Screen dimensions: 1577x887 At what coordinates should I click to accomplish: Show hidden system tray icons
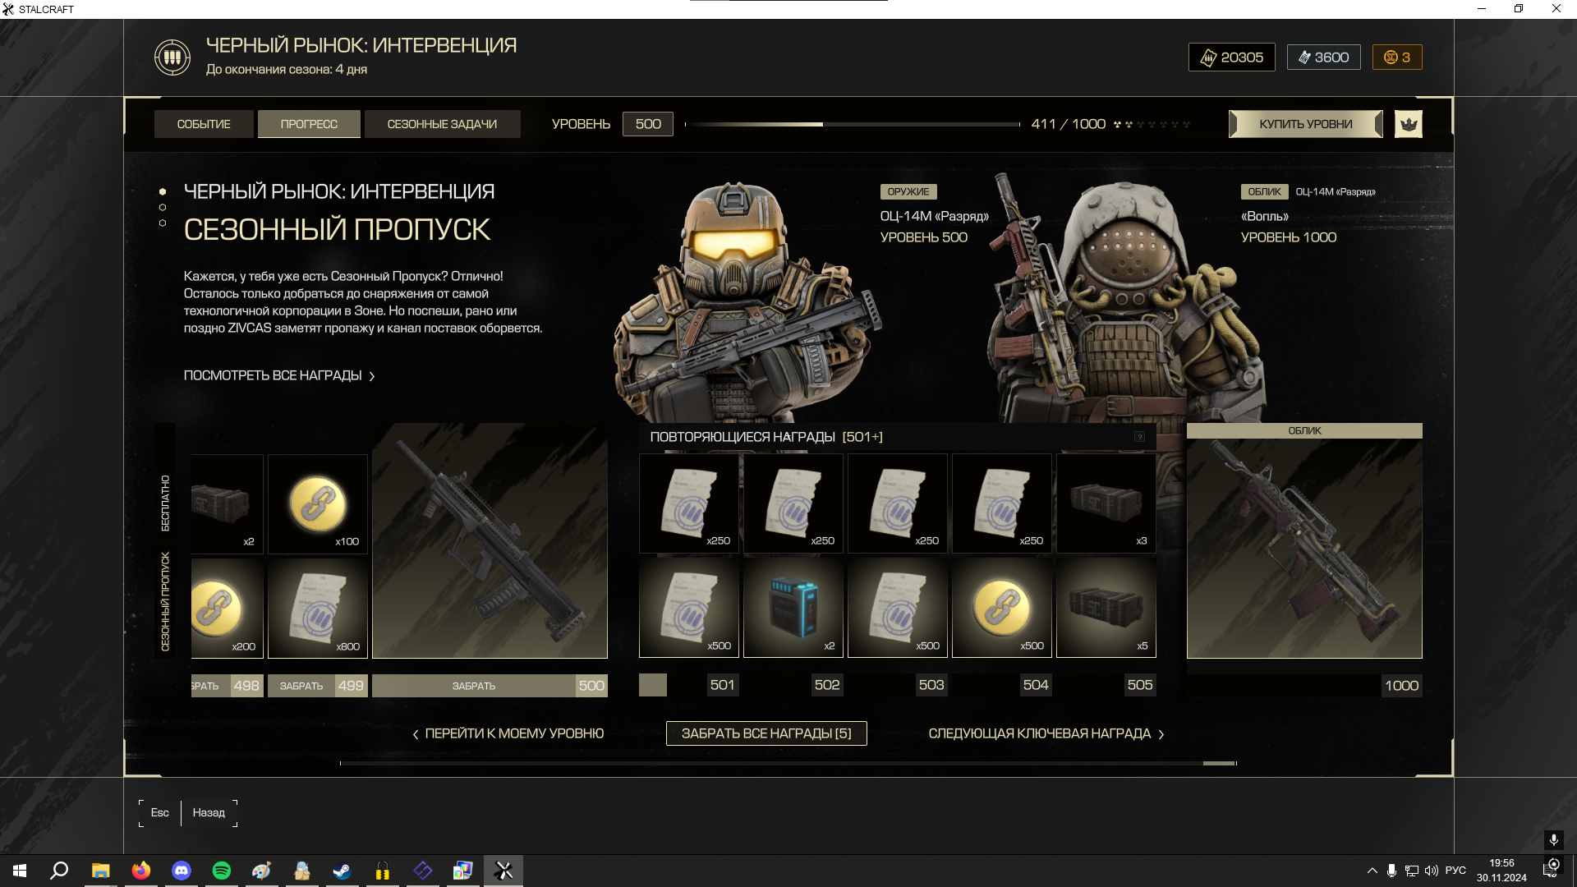click(x=1372, y=871)
